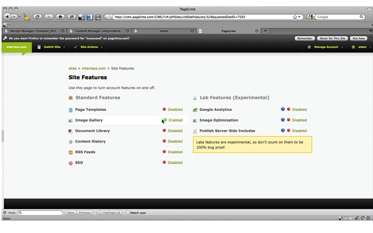Close the home tab

point(192,31)
